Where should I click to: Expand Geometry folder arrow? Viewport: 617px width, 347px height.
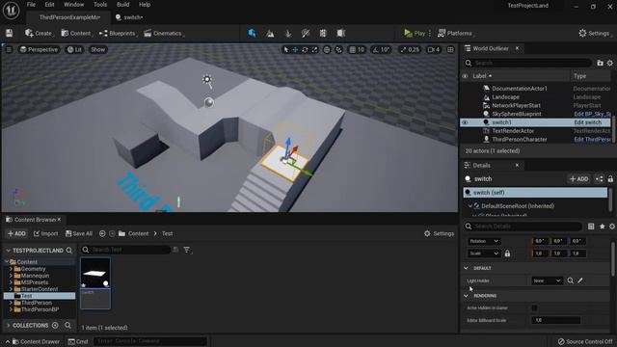pyautogui.click(x=11, y=269)
